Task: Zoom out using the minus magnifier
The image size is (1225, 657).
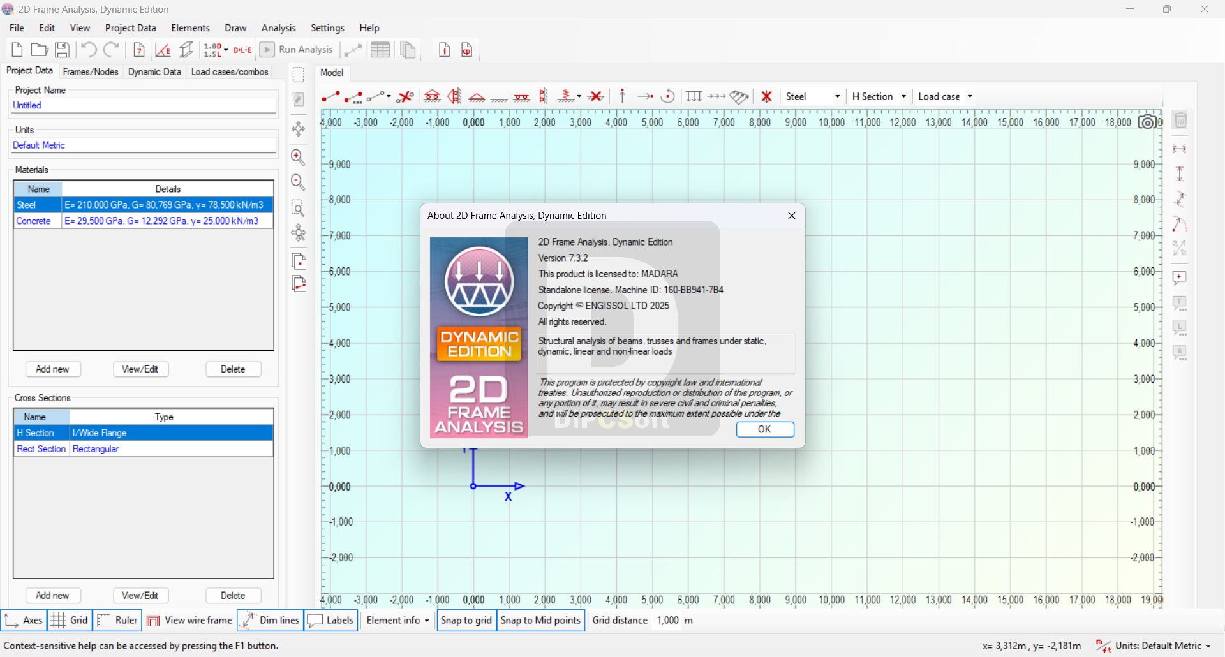Action: coord(298,182)
